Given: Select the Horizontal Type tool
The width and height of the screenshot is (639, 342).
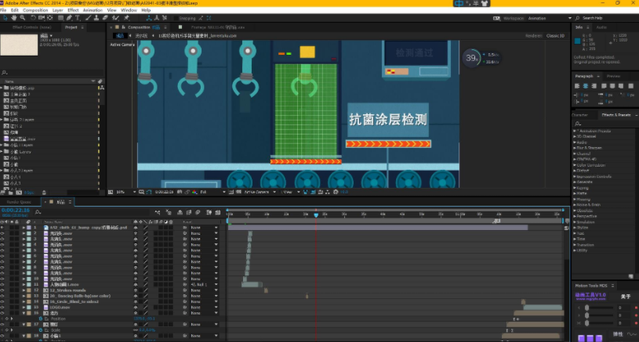Looking at the screenshot, I should (x=78, y=18).
